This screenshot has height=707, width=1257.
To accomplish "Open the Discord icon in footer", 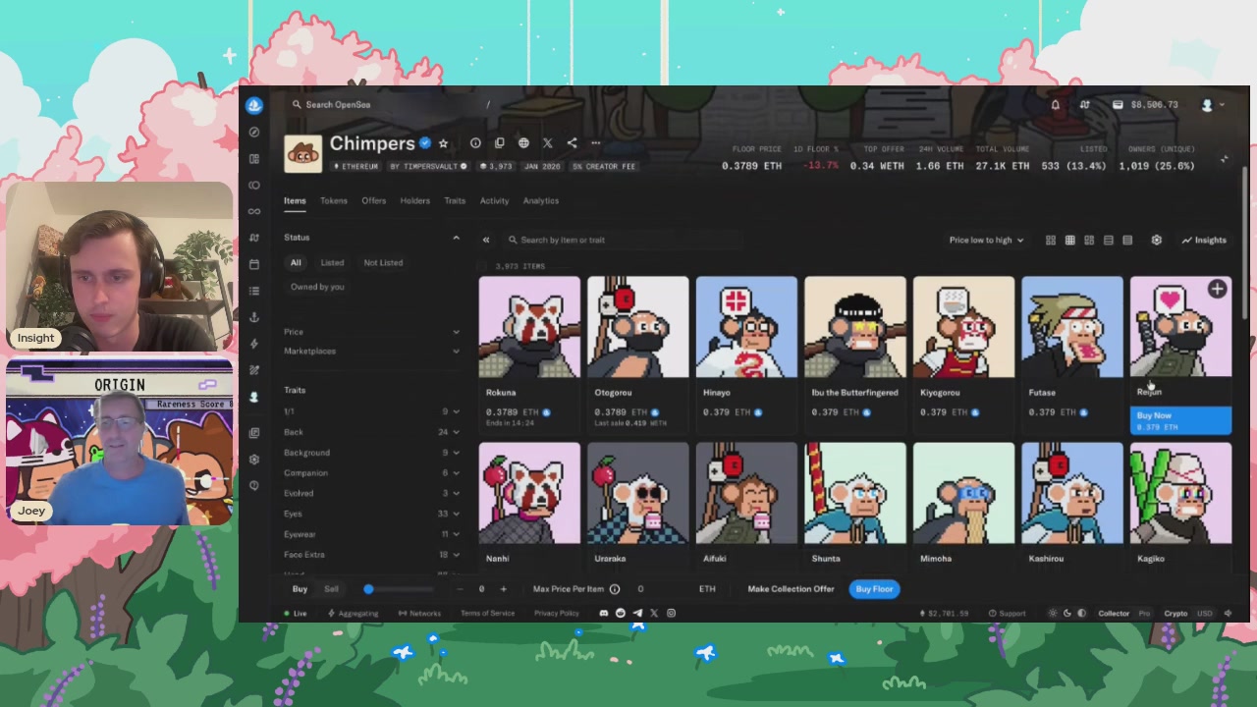I will pos(604,613).
